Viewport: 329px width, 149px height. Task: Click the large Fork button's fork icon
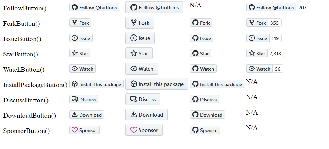point(134,23)
